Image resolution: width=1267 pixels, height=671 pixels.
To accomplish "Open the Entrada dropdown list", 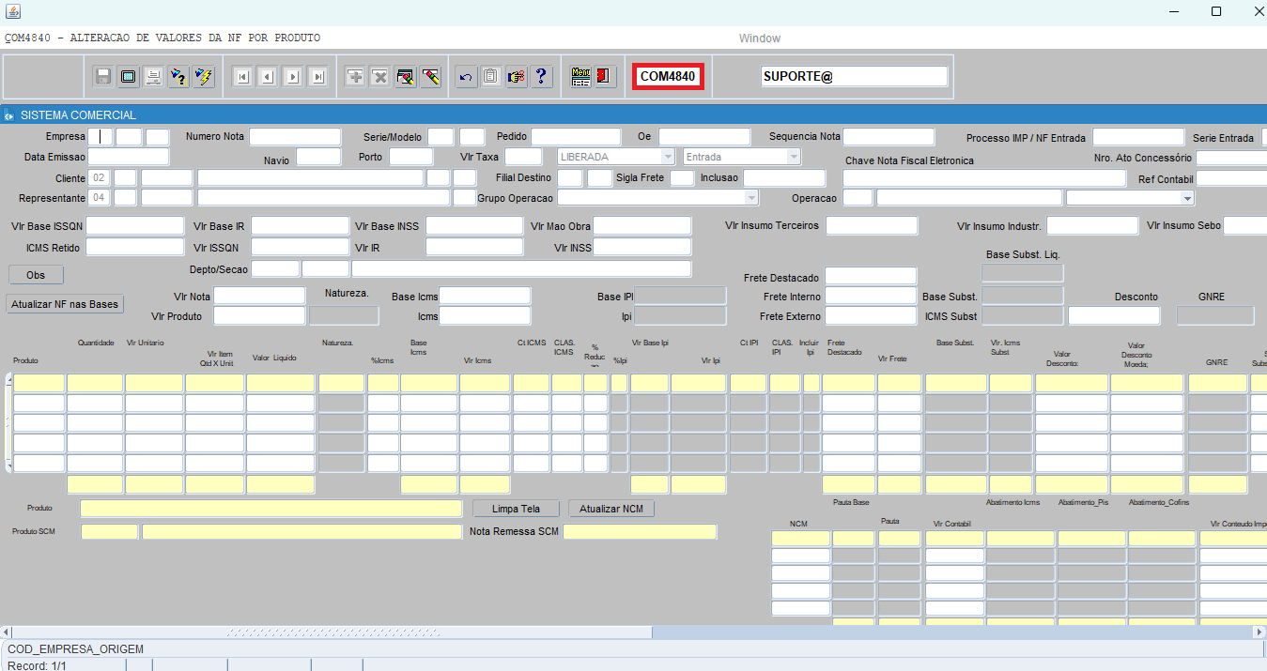I will 794,157.
